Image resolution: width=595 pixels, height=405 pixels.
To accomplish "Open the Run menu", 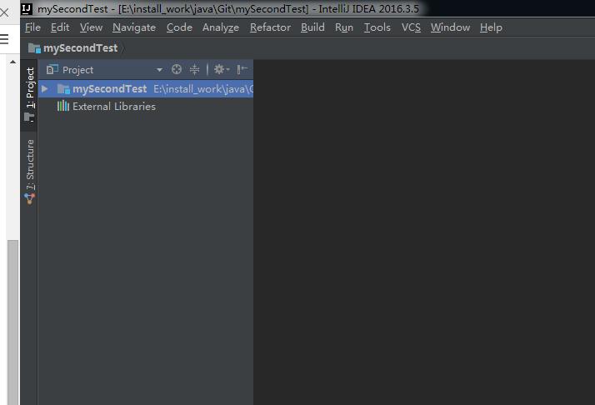I will point(344,27).
